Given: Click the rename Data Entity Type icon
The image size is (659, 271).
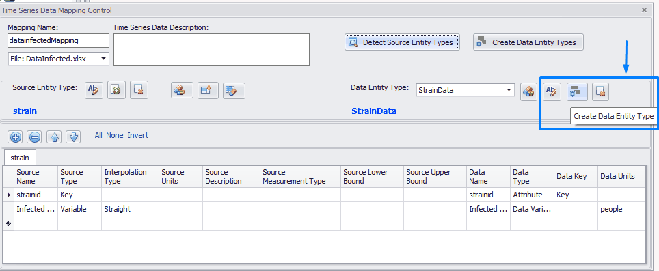Looking at the screenshot, I should click(552, 92).
